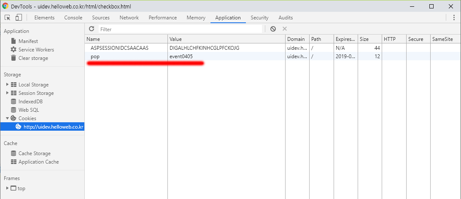Image resolution: width=461 pixels, height=199 pixels.
Task: Select the ASPSESSIONIDCSAACAAS cookie row
Action: pyautogui.click(x=273, y=48)
